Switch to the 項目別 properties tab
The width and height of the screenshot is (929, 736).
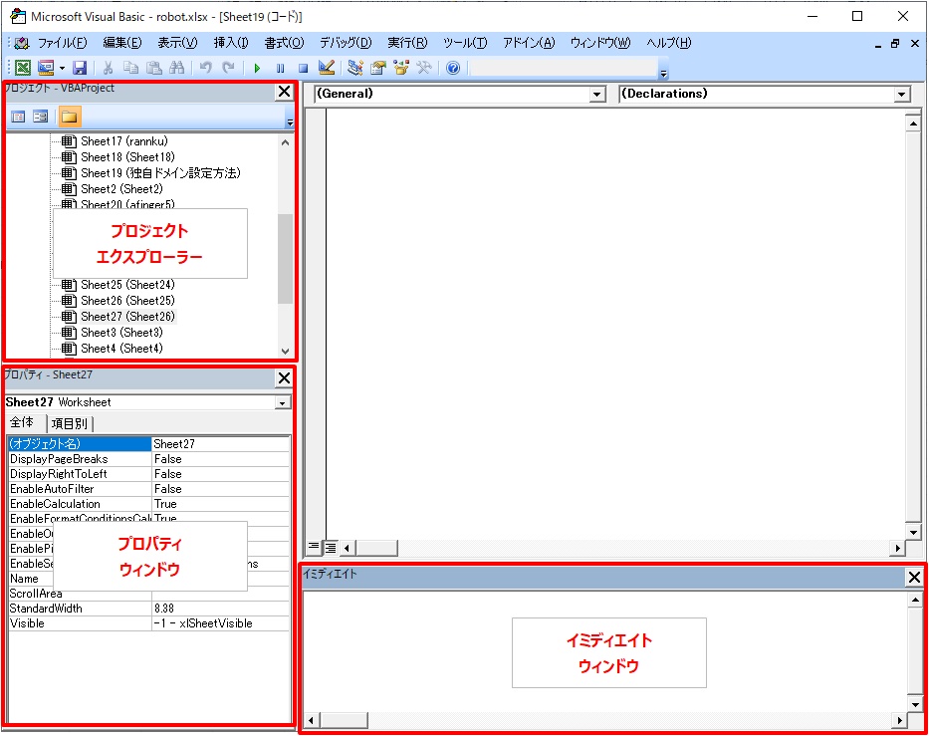pyautogui.click(x=69, y=423)
